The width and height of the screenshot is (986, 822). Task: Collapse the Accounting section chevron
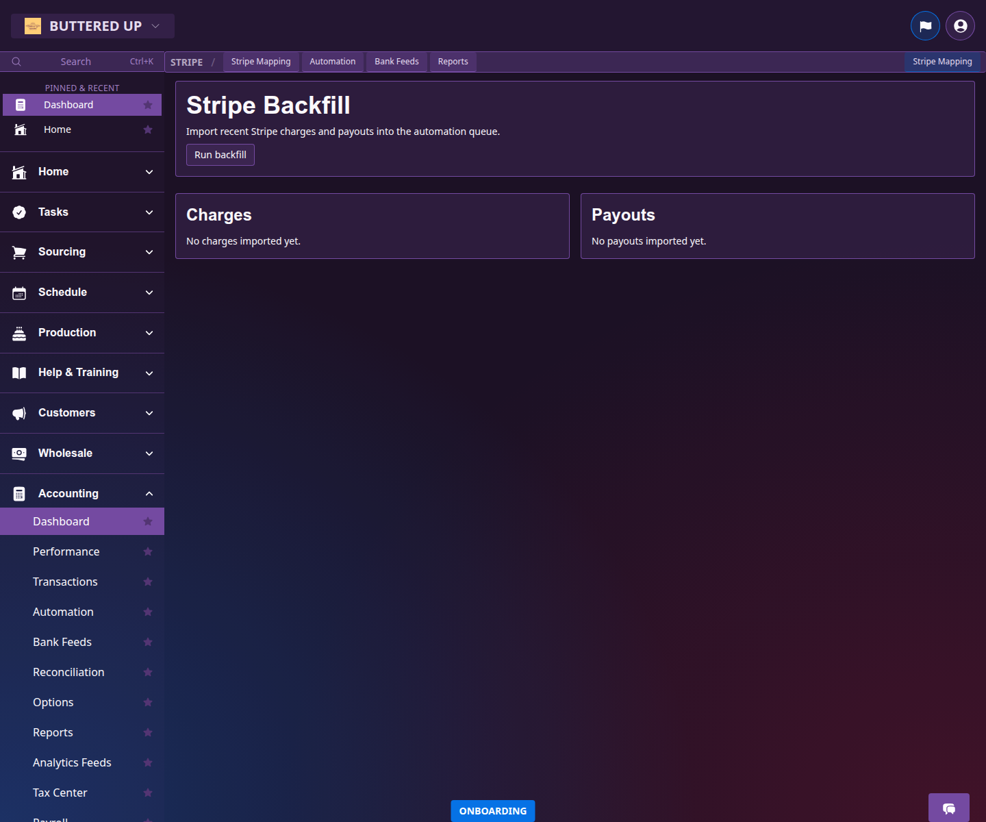(x=149, y=493)
